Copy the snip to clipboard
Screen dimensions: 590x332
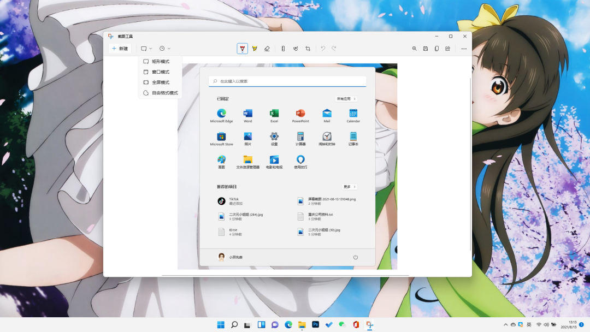tap(436, 49)
